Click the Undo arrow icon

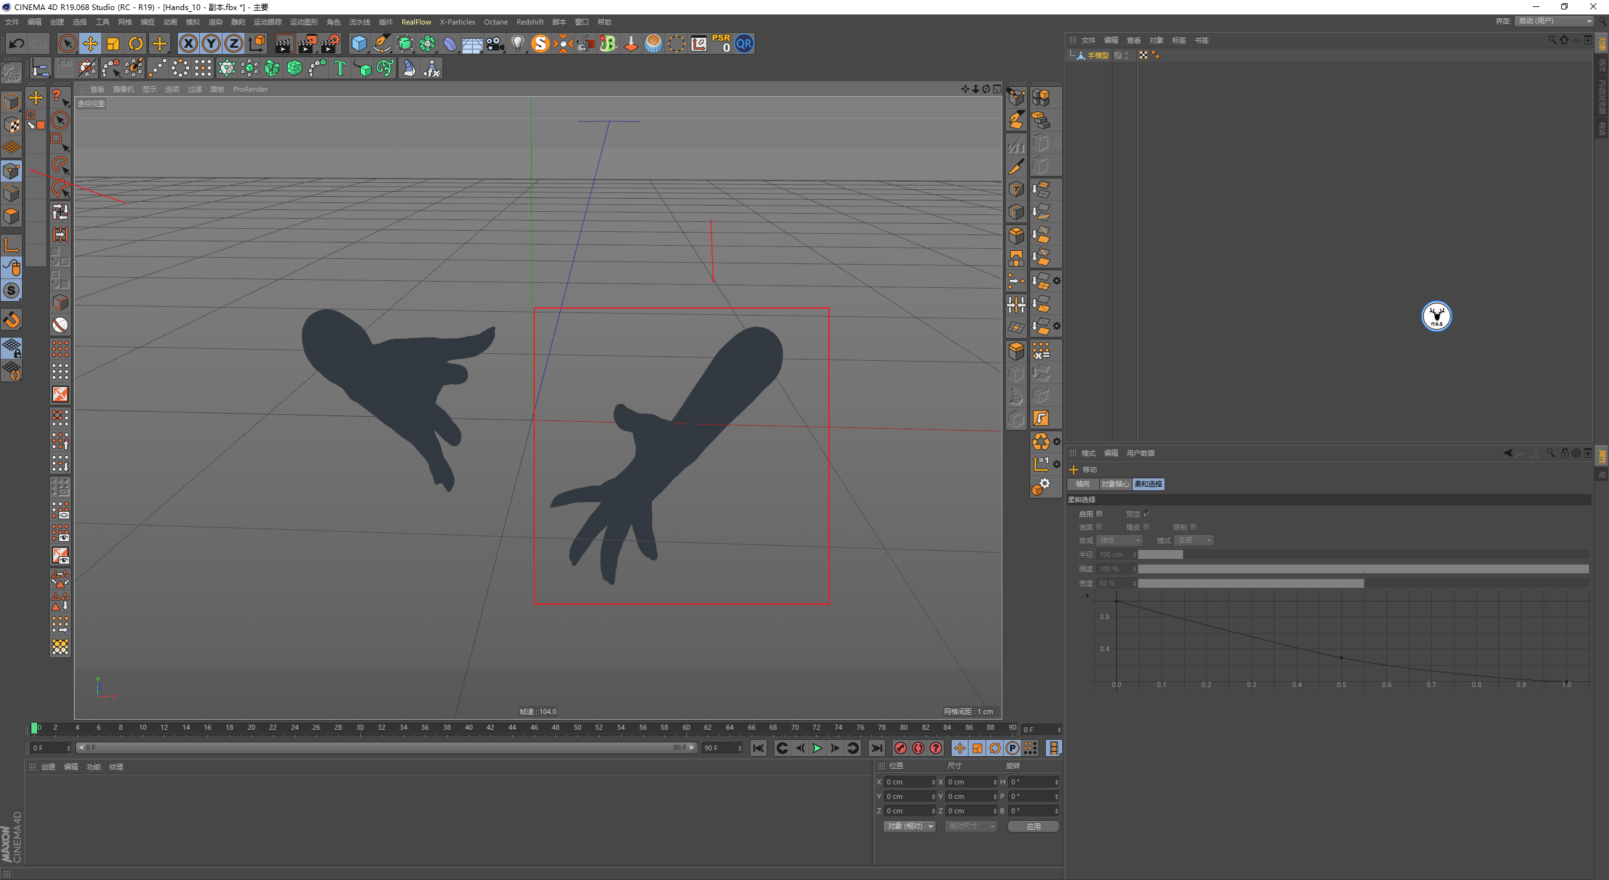[x=17, y=43]
